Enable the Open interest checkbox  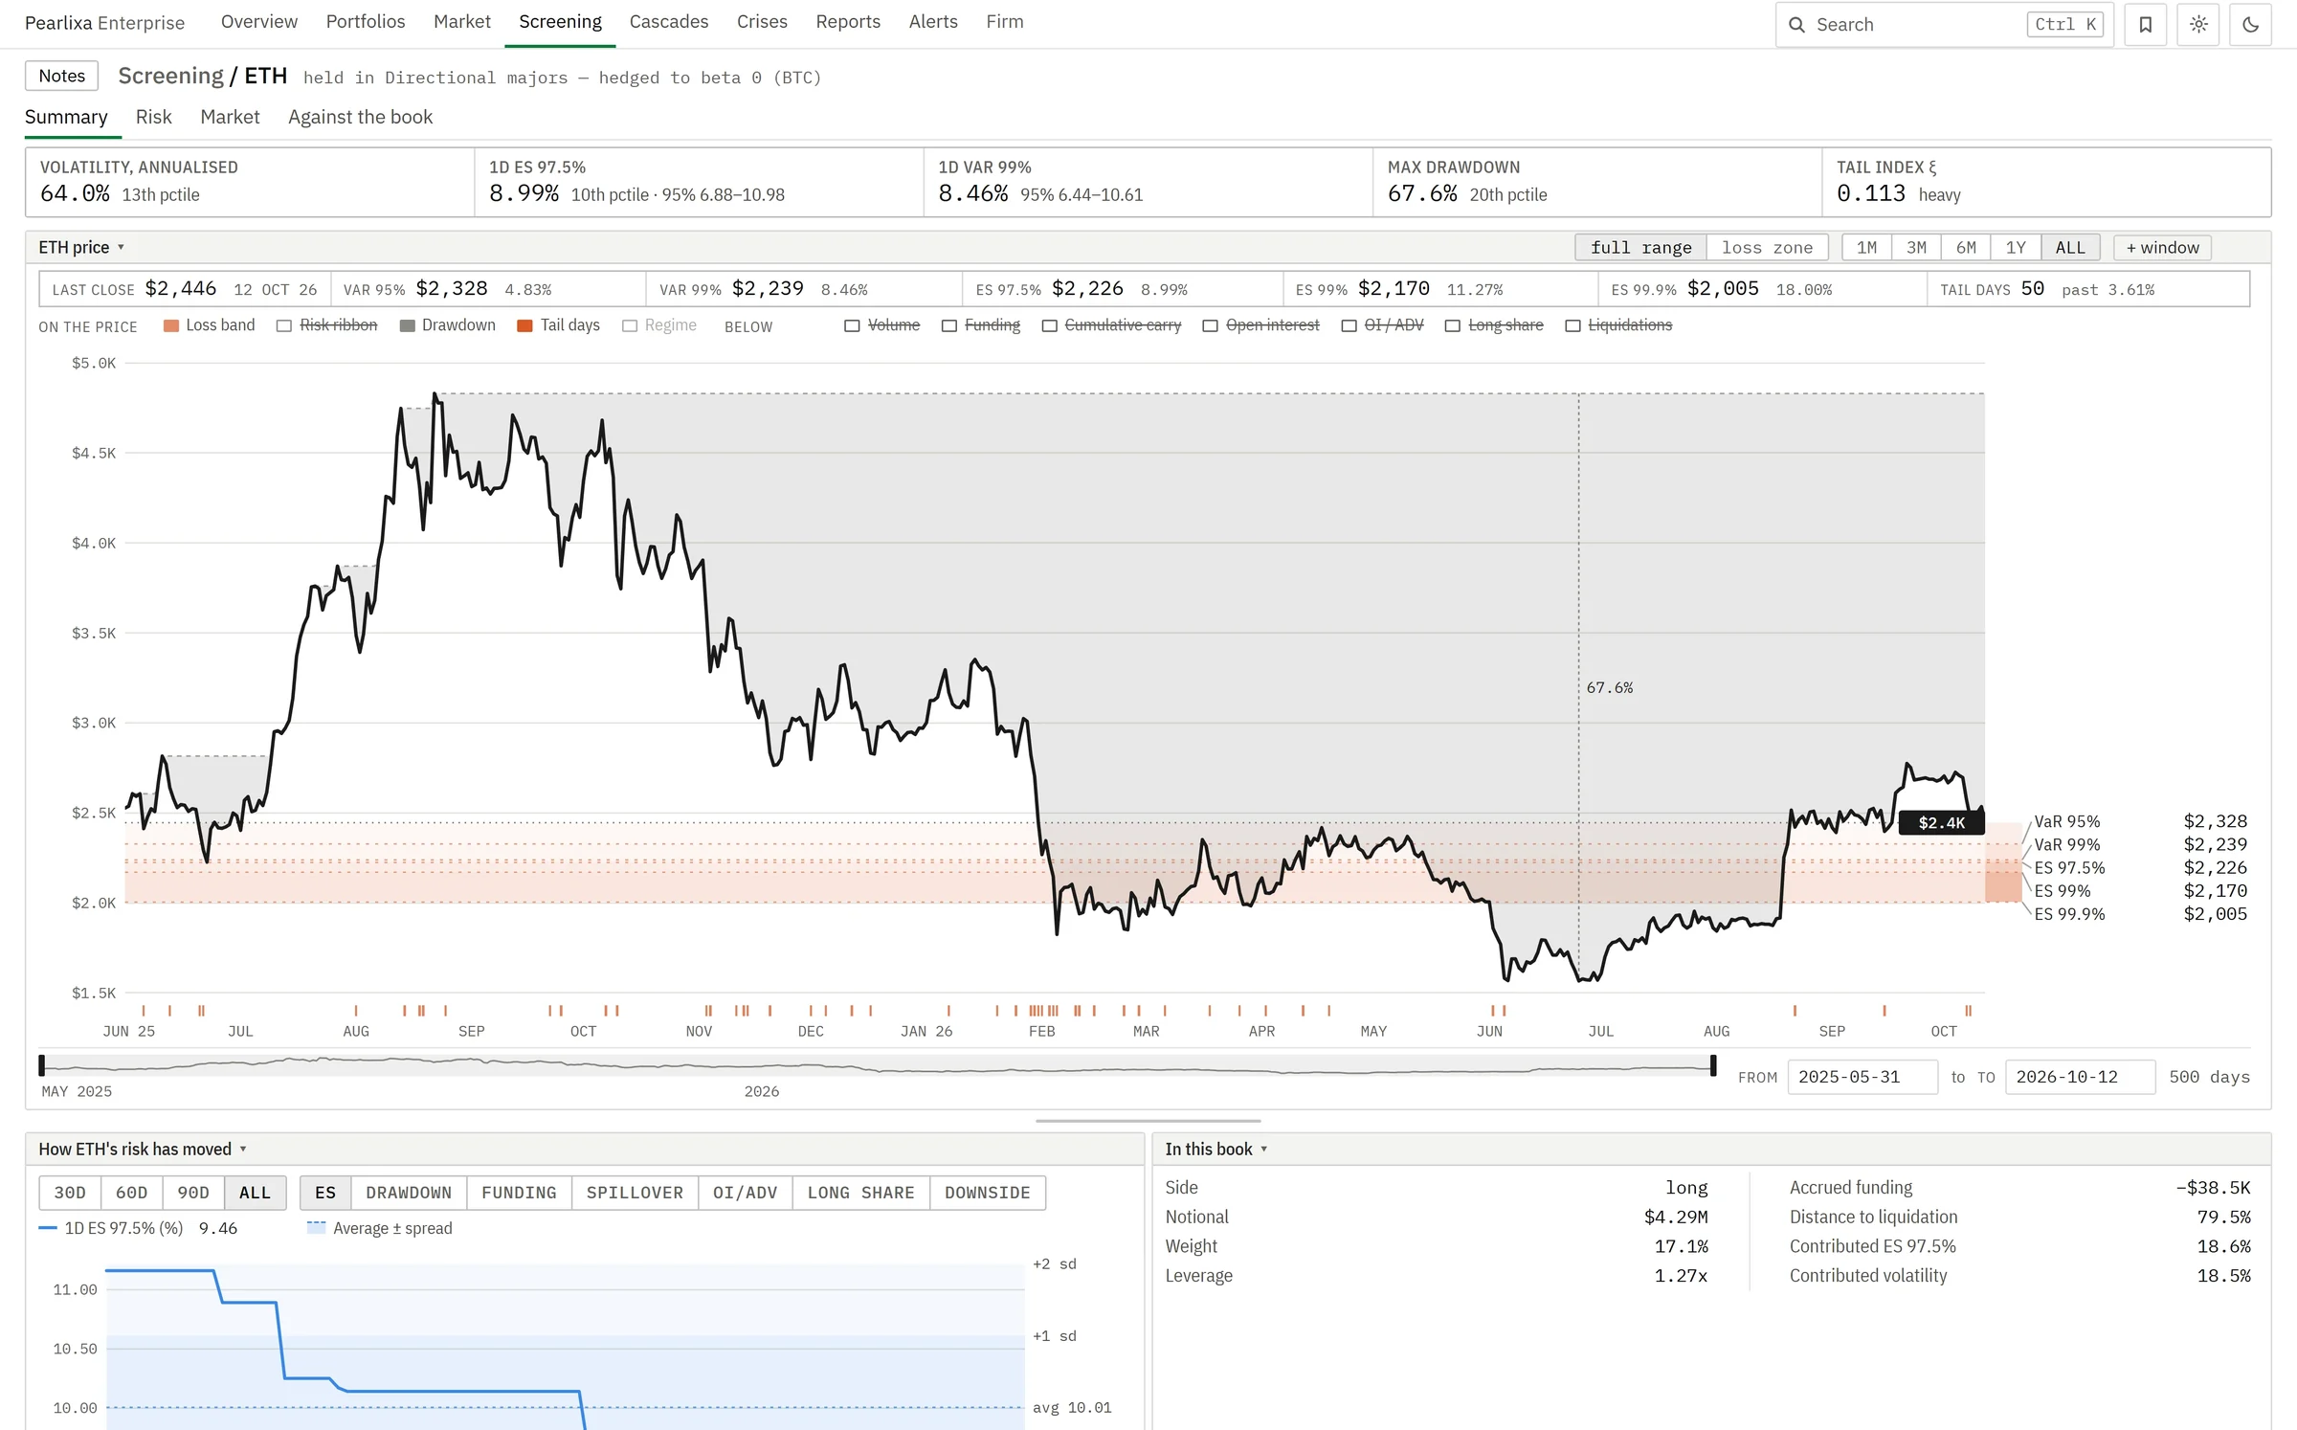tap(1211, 325)
